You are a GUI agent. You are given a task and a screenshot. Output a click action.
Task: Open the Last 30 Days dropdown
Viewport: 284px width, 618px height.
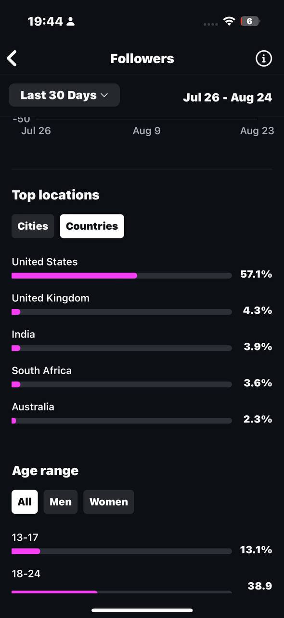[x=65, y=95]
